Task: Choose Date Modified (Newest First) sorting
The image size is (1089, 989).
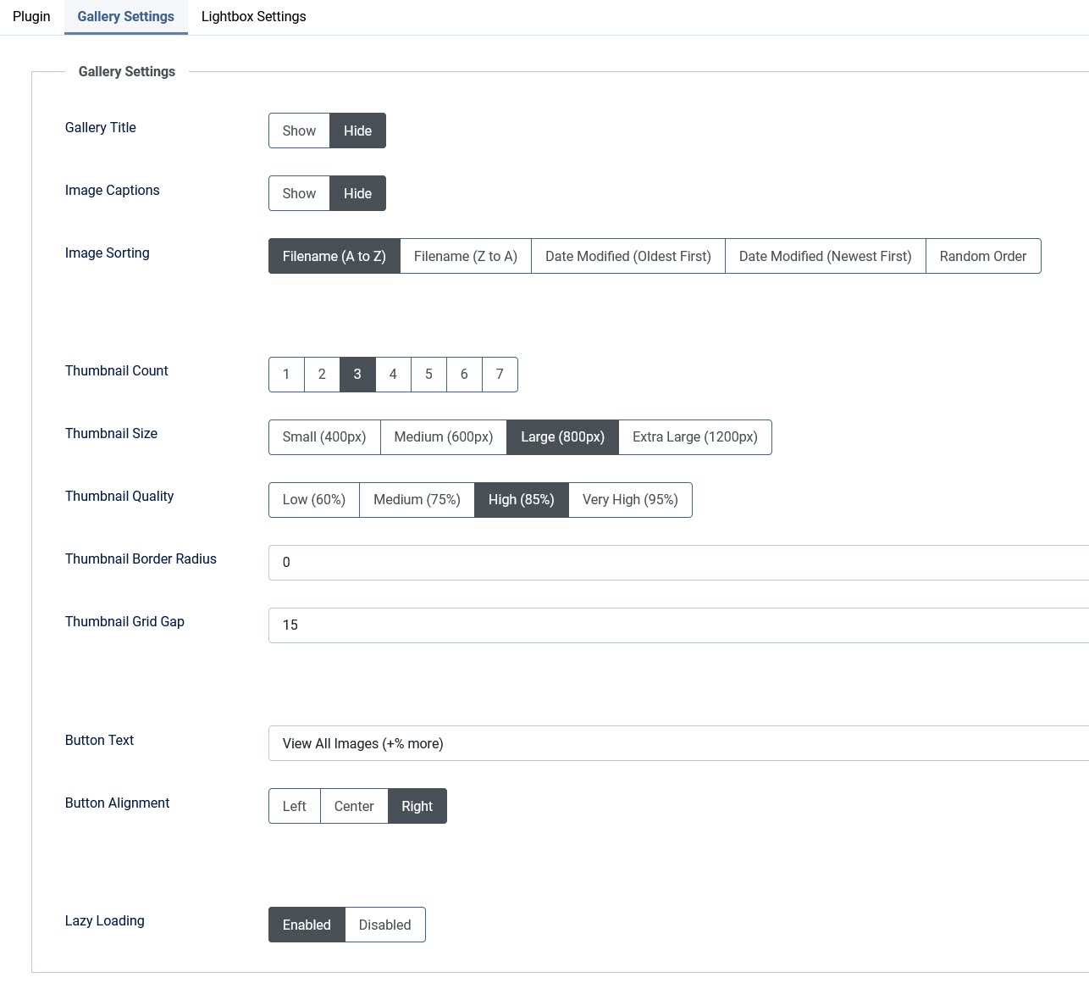Action: [825, 256]
